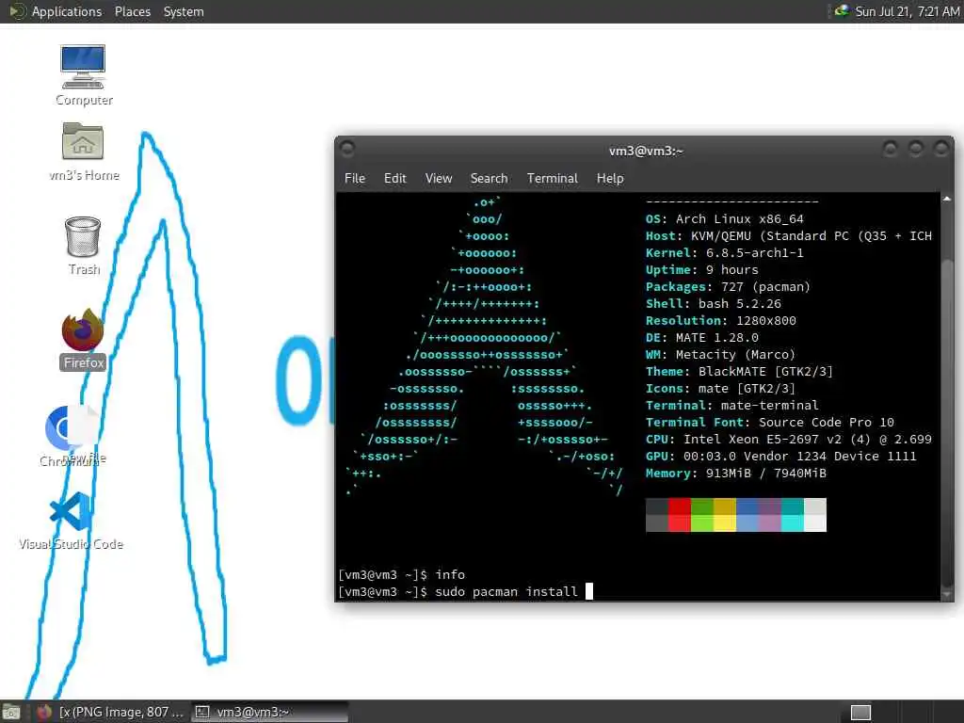Image resolution: width=964 pixels, height=723 pixels.
Task: Minimize the vm3@vm3 terminal window
Action: (890, 150)
